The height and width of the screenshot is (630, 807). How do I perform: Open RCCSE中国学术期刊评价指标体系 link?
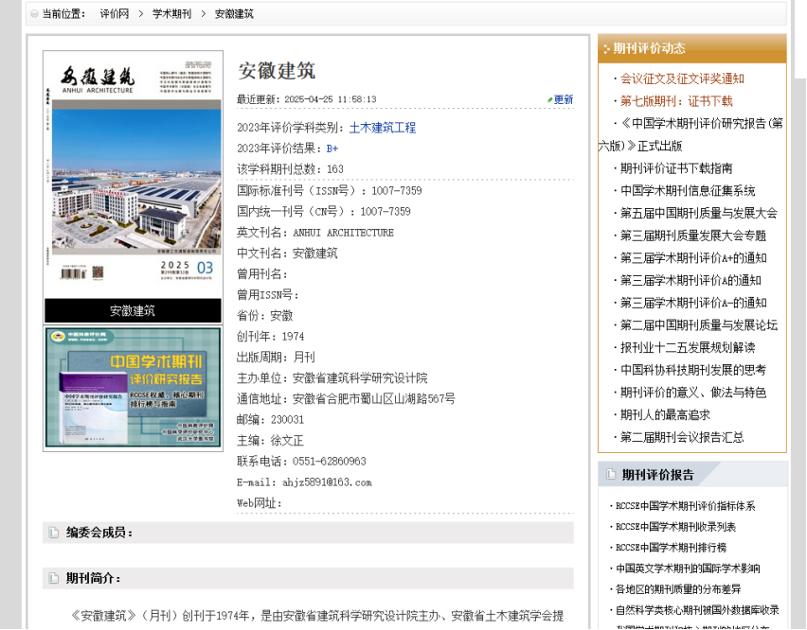click(x=685, y=506)
